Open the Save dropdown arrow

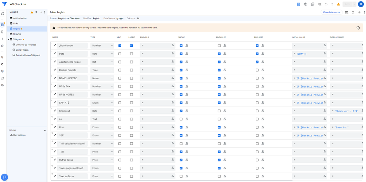tap(354, 4)
